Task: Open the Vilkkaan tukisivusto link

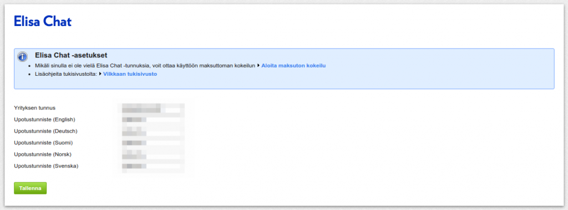Action: pyautogui.click(x=130, y=74)
